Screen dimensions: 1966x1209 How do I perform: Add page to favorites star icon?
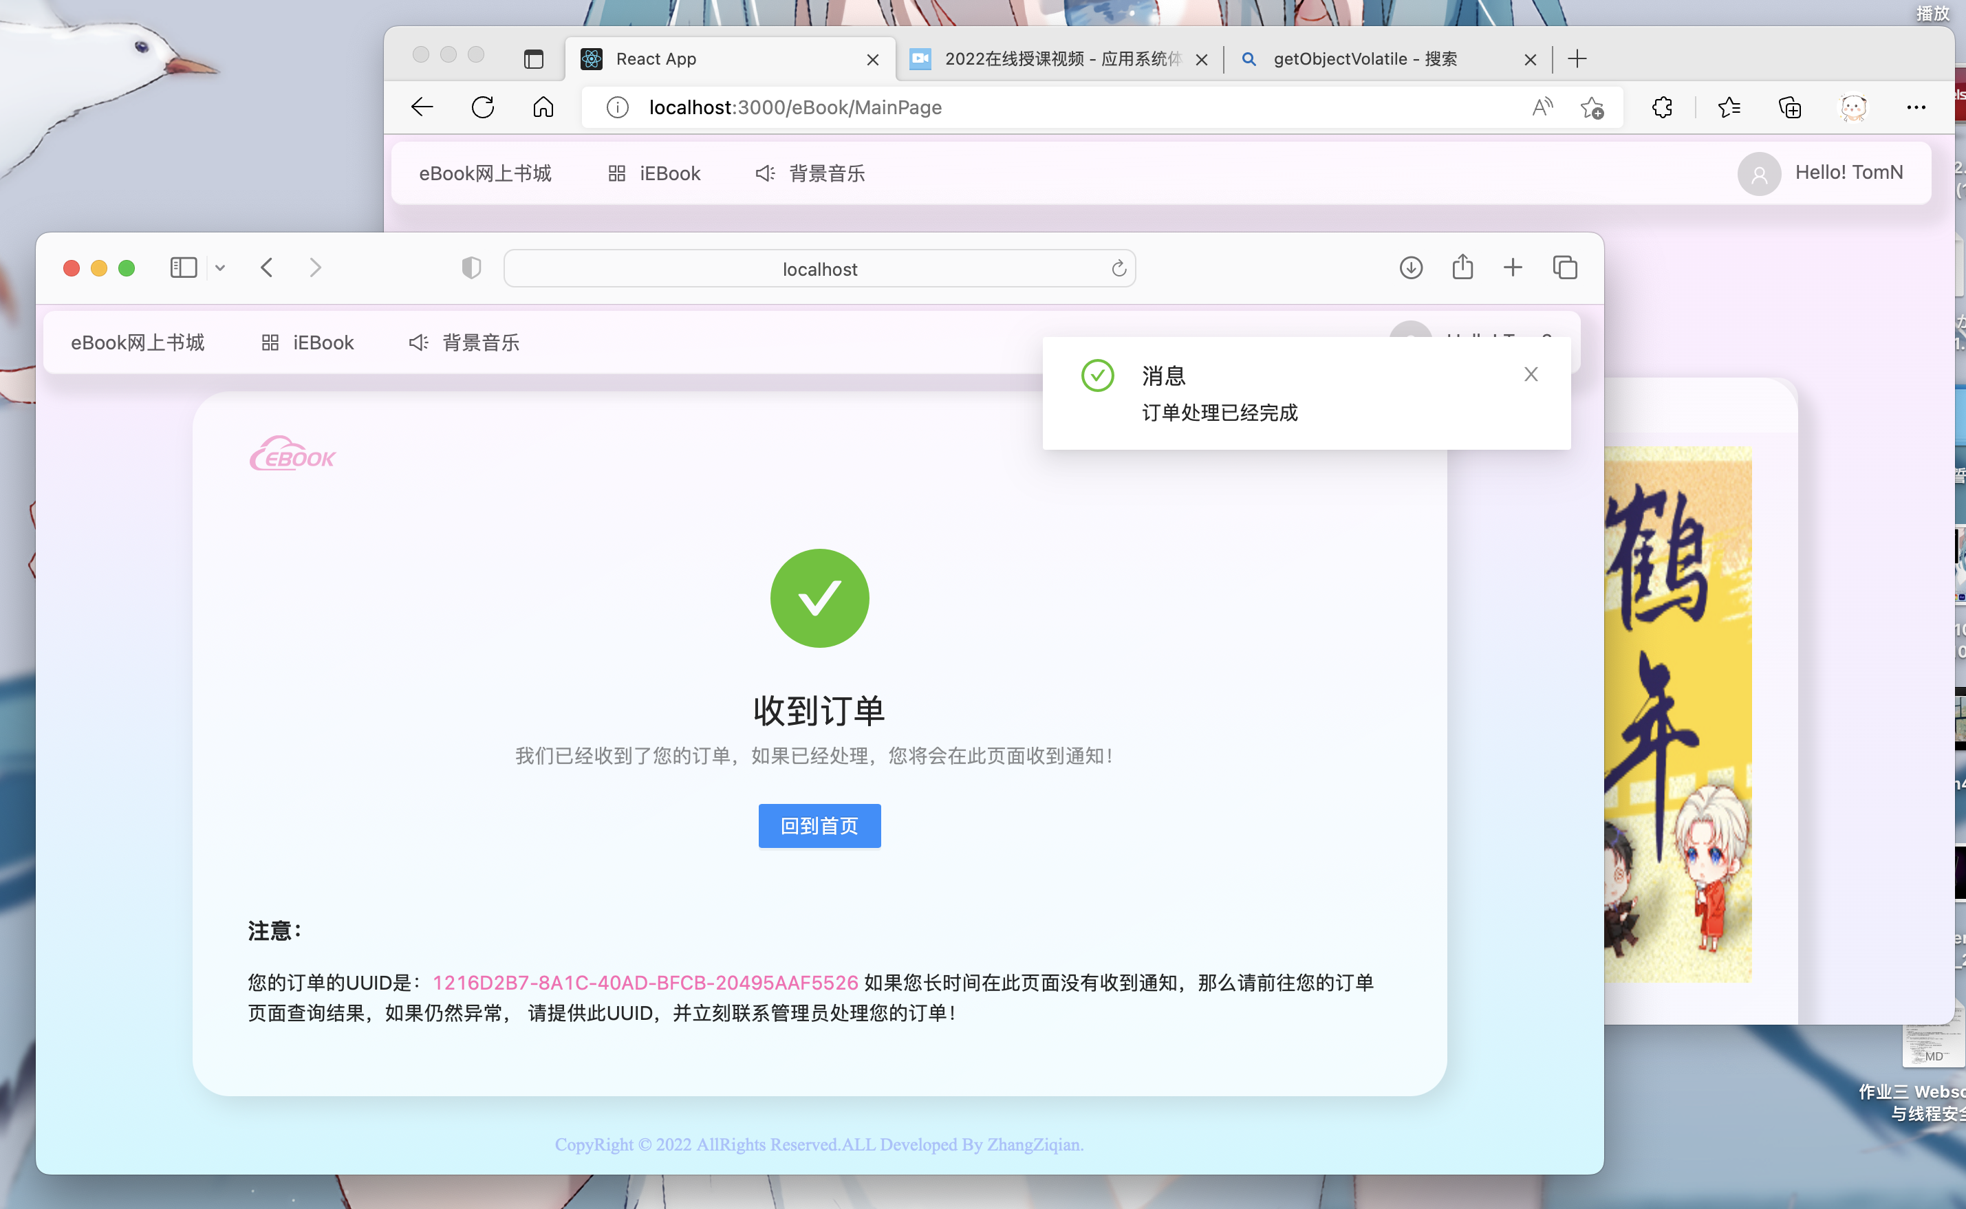click(x=1591, y=107)
